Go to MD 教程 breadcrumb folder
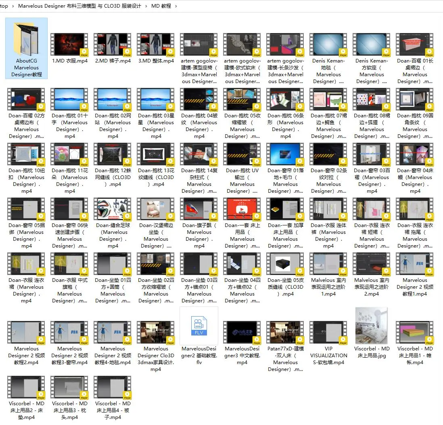Viewport: 443px width, 425px height. 161,6
